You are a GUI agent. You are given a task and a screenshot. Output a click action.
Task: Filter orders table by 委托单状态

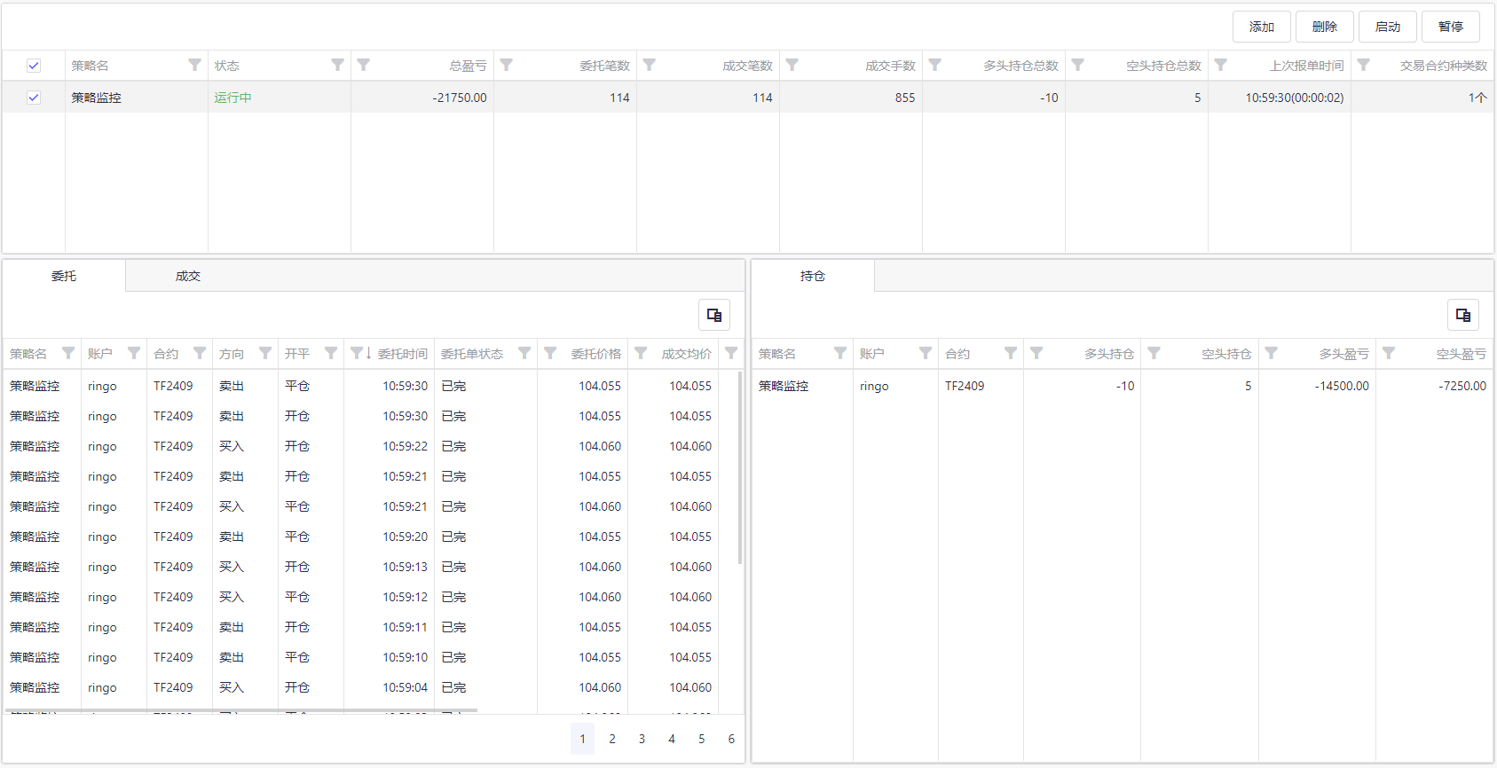coord(524,353)
